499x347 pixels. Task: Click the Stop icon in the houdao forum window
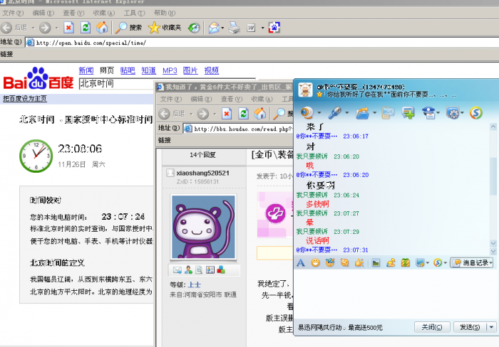227,113
